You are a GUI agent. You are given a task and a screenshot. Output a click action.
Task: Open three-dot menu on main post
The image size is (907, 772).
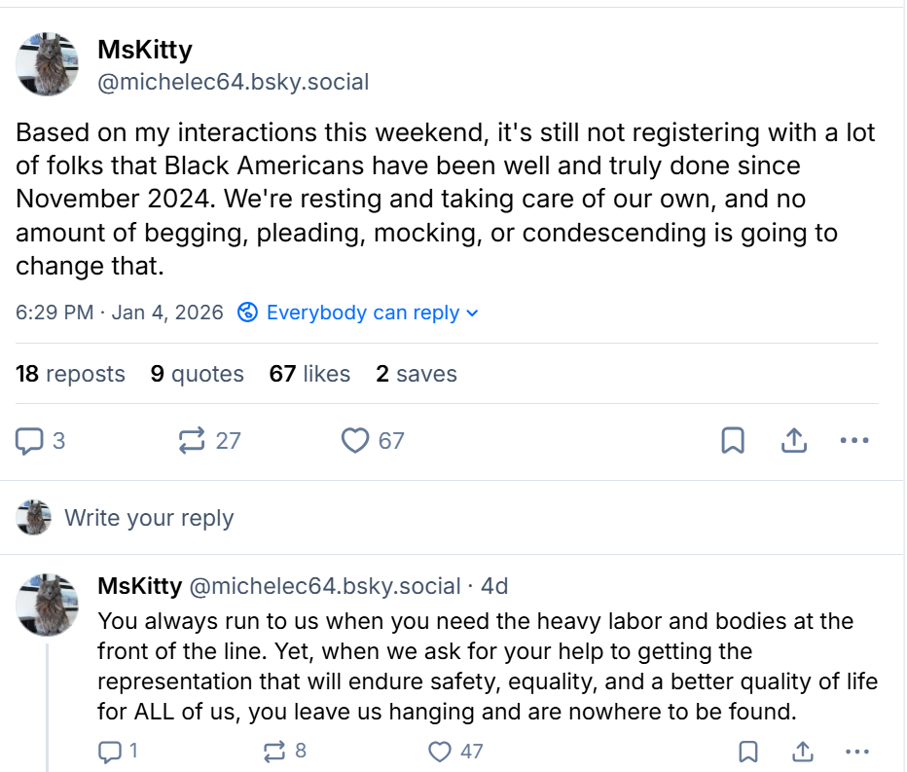(x=853, y=441)
